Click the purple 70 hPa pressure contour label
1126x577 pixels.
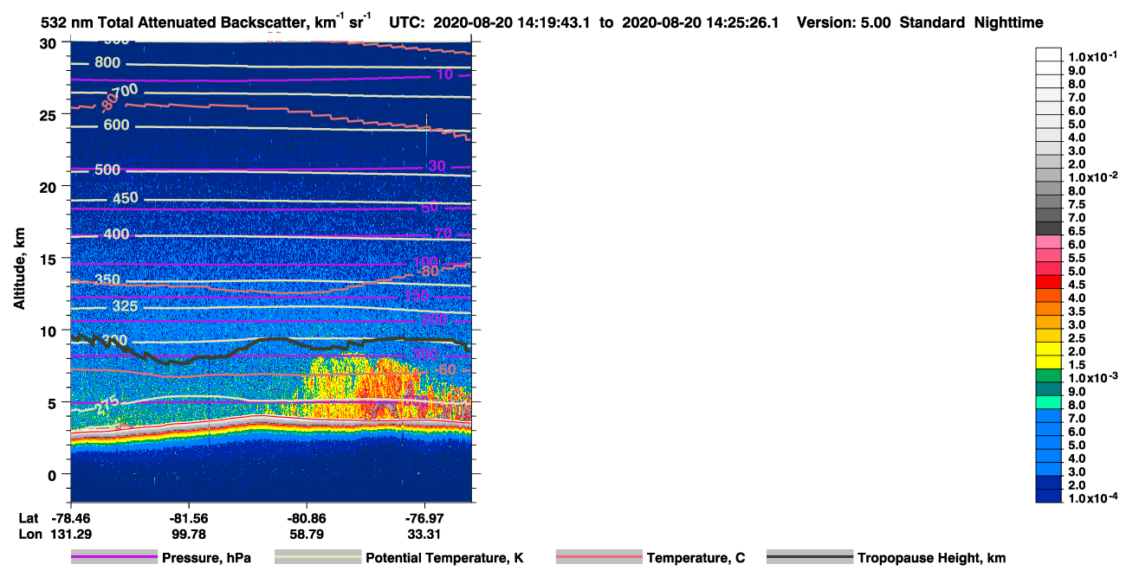[443, 234]
